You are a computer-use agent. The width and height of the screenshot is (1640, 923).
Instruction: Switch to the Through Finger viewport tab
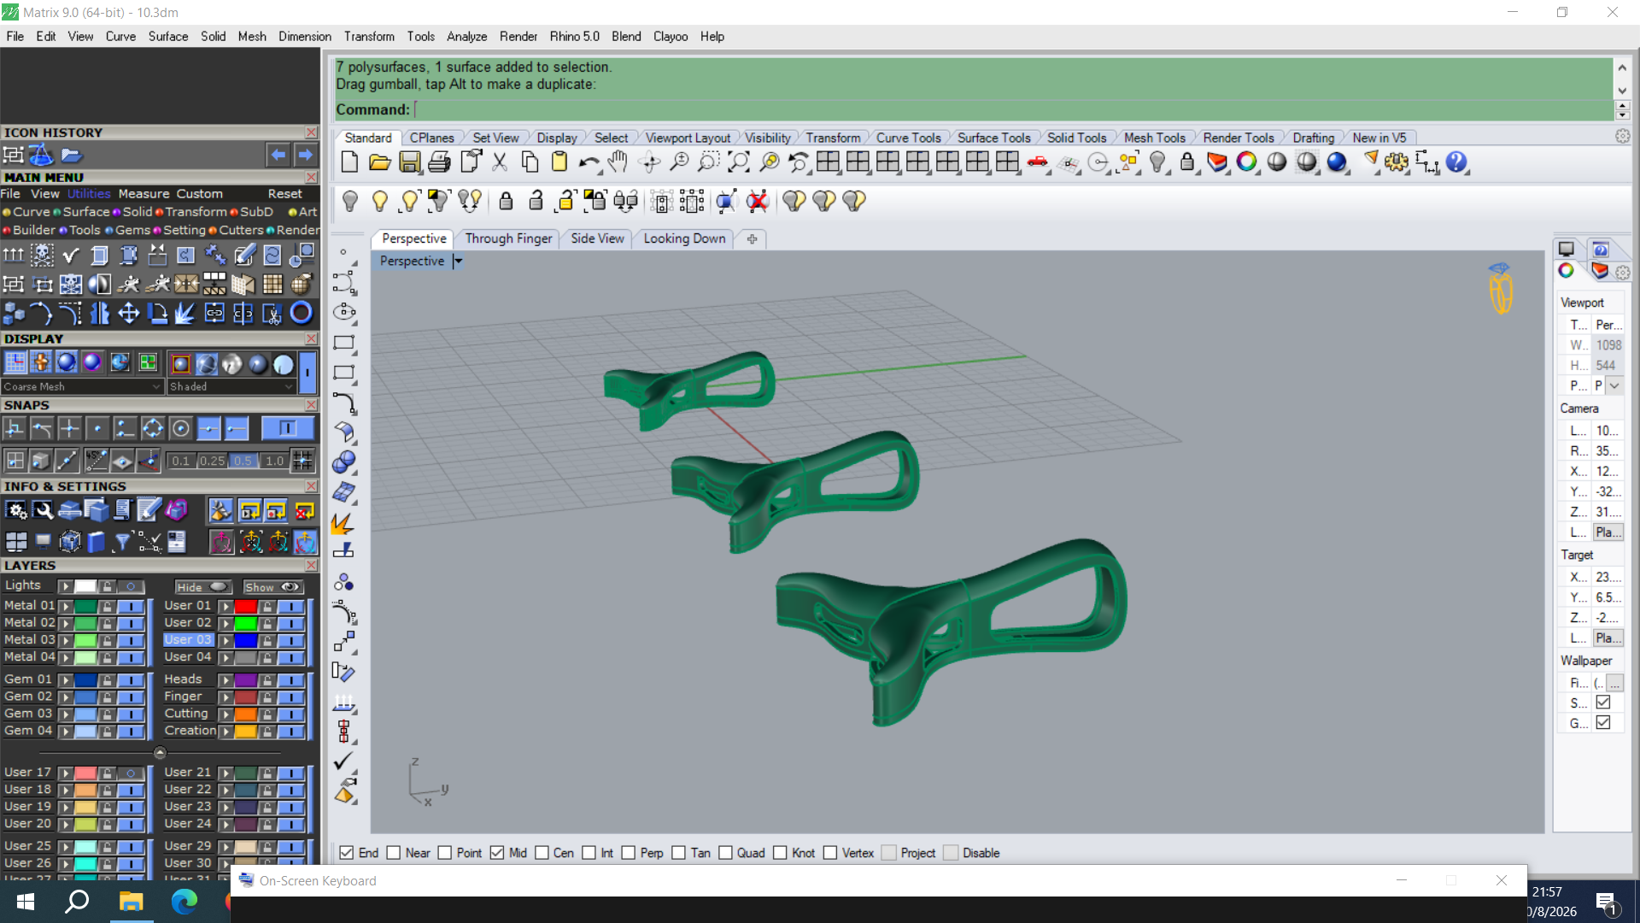tap(508, 238)
